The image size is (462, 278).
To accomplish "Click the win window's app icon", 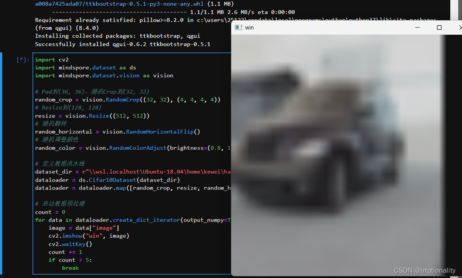I will click(238, 28).
